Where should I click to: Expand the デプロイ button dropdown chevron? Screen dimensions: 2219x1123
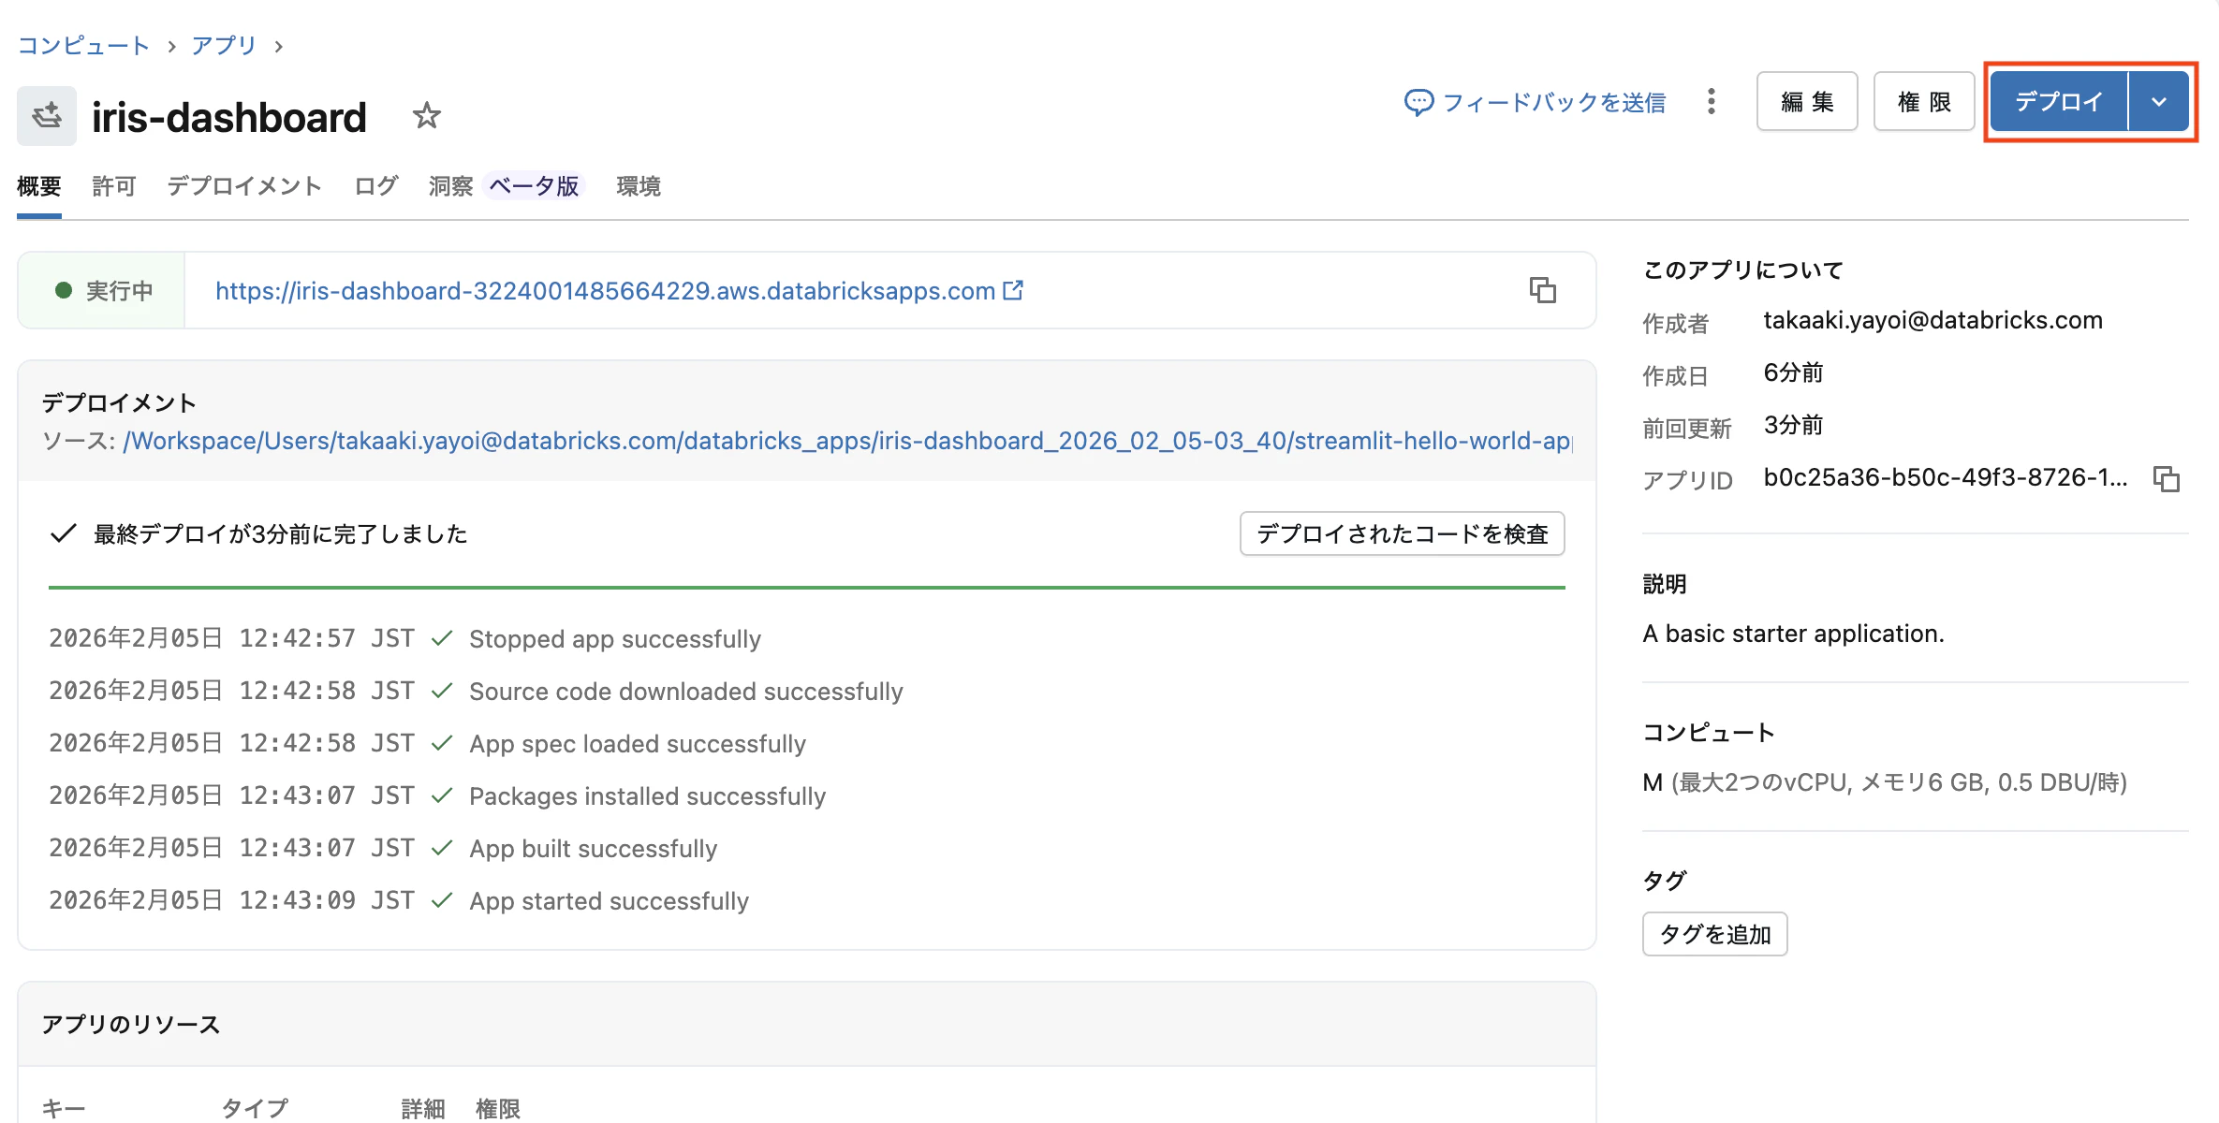click(2158, 101)
